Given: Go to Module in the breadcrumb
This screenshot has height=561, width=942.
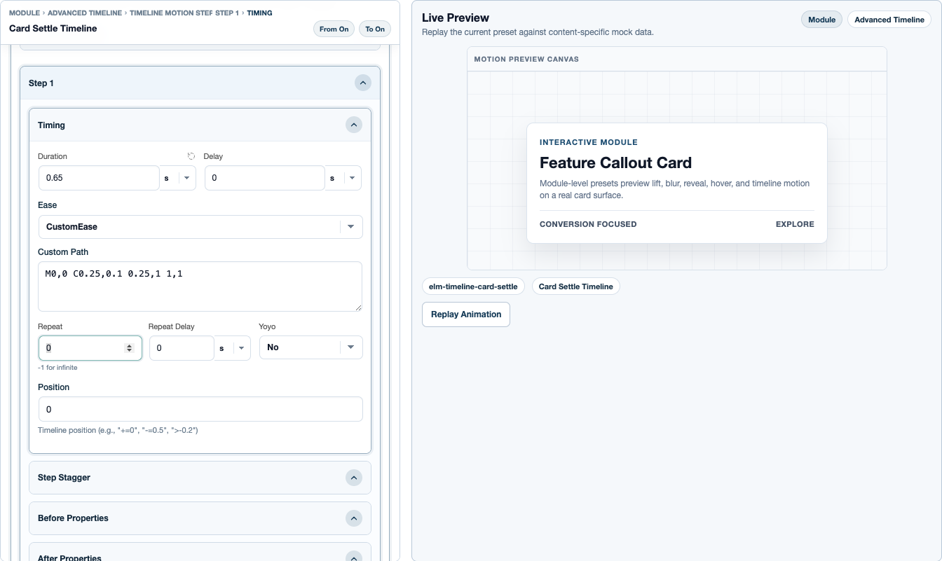Looking at the screenshot, I should tap(25, 13).
